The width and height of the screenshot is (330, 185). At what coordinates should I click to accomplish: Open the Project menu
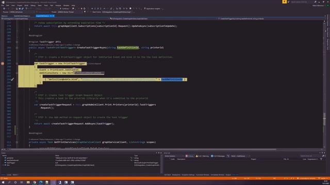tap(20, 6)
